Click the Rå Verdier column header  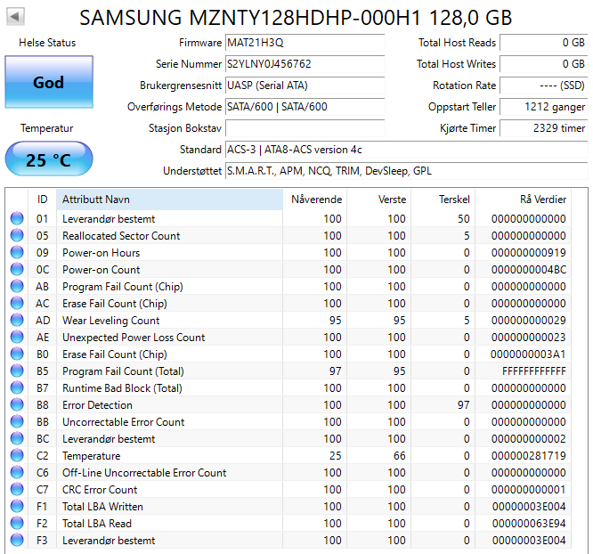(542, 199)
